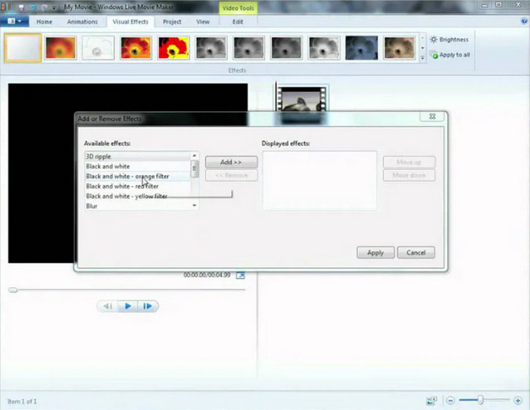The width and height of the screenshot is (530, 410).
Task: Open the Edit tab under Video Tools
Action: point(237,22)
